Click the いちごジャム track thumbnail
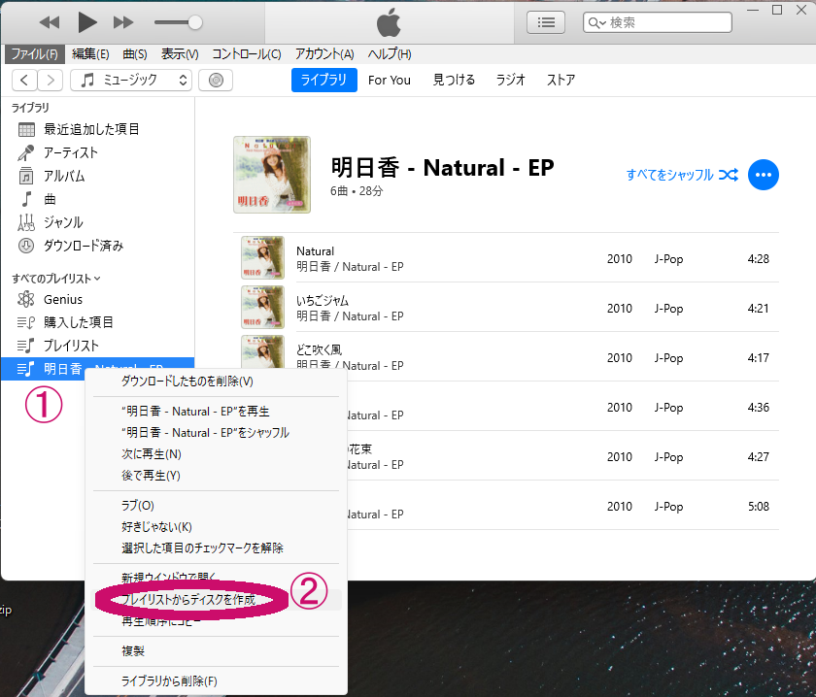The width and height of the screenshot is (816, 697). (x=262, y=307)
